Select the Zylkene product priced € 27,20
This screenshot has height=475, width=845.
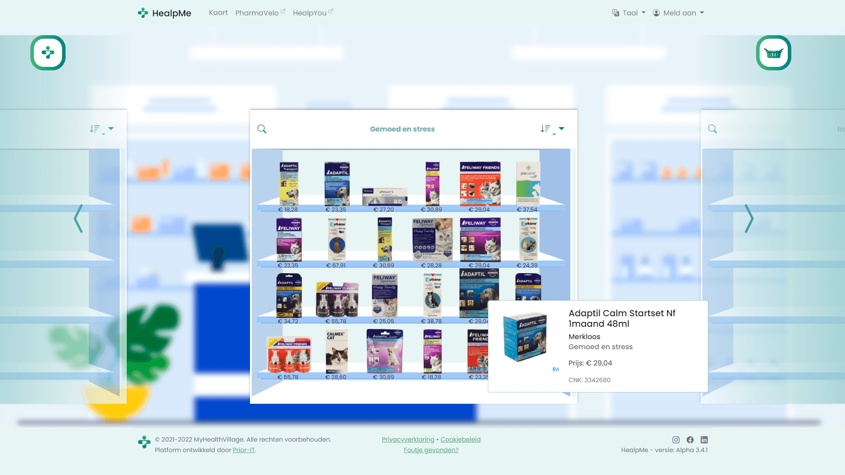(x=385, y=197)
